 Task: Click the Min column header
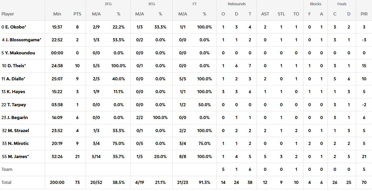57,14
